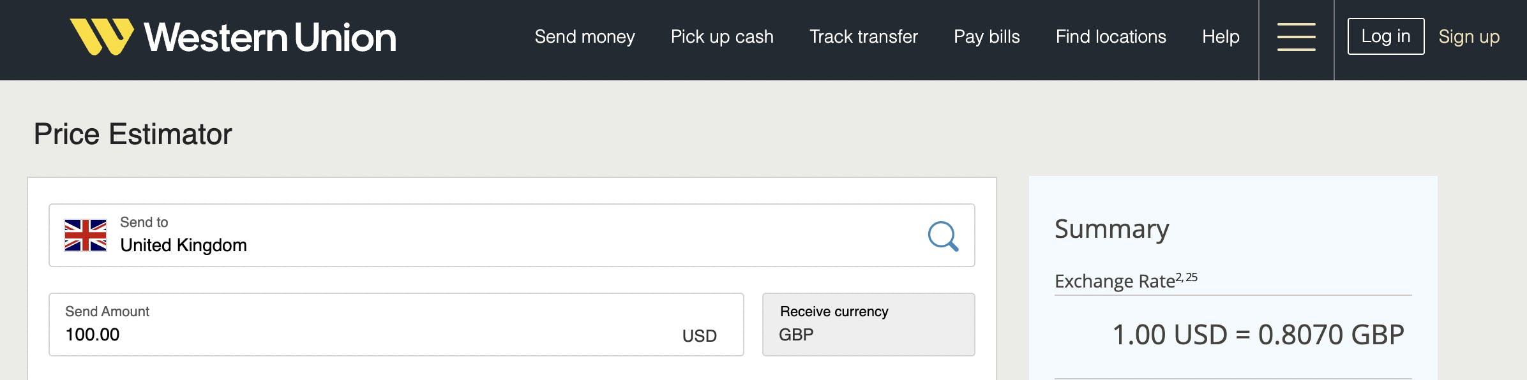Open the Receive currency GBP field
The height and width of the screenshot is (380, 1527).
[868, 325]
